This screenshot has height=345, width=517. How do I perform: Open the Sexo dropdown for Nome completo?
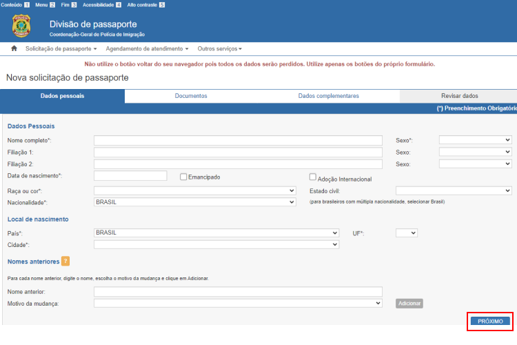pos(475,140)
